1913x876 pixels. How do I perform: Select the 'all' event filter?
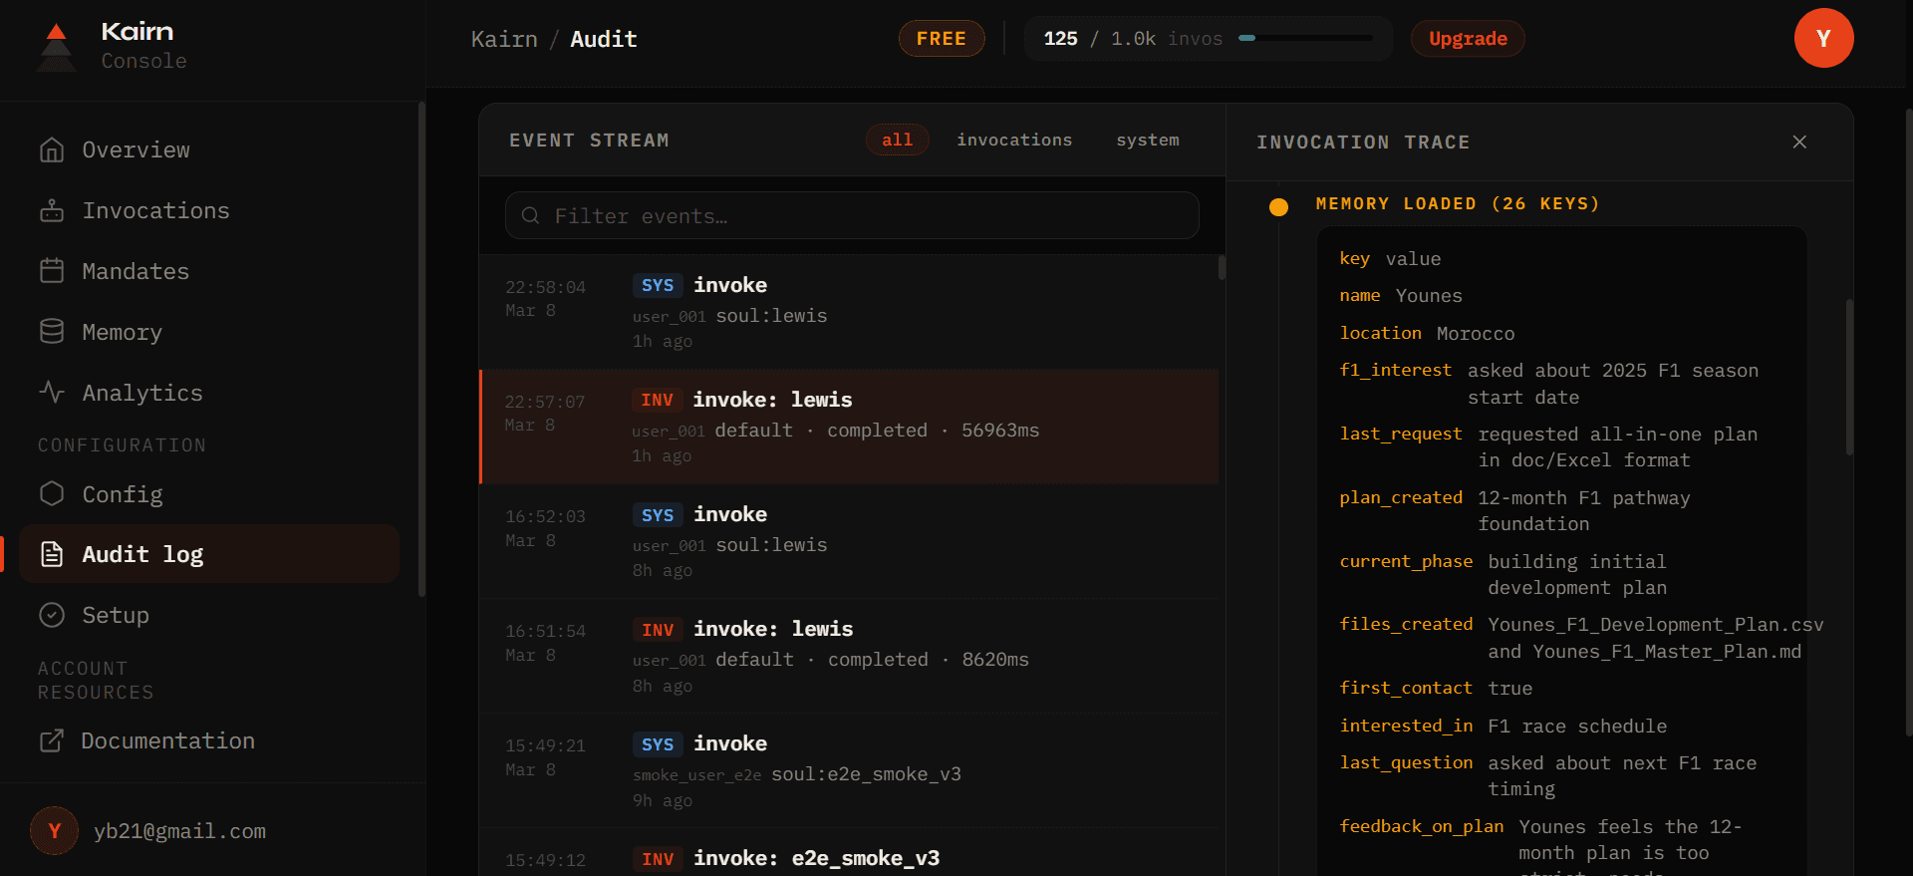pos(897,140)
